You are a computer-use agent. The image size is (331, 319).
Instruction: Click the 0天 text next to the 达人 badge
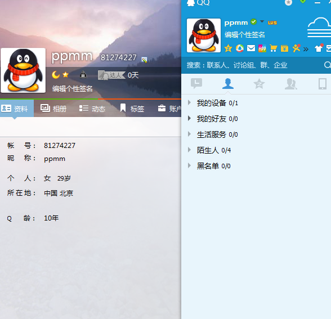[x=133, y=75]
